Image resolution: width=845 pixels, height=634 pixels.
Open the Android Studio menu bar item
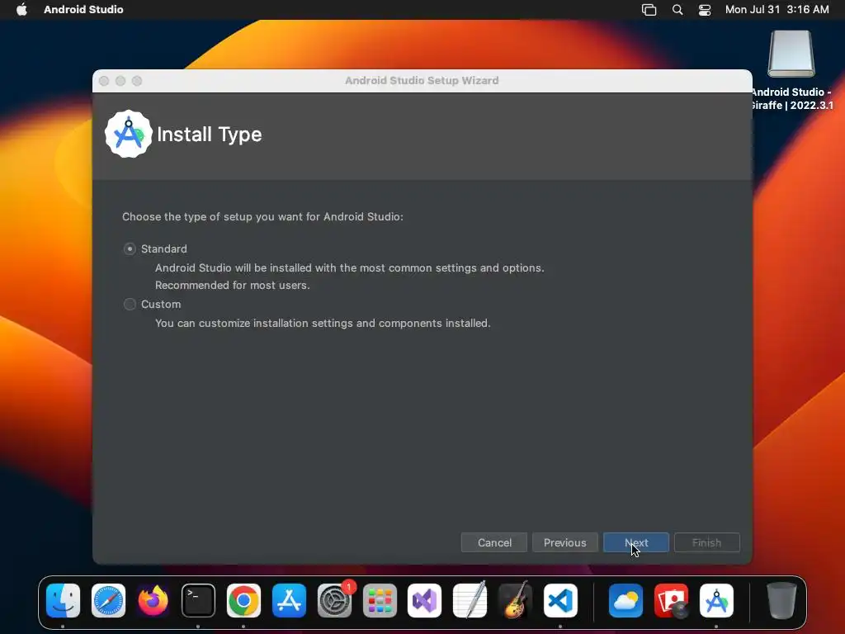83,9
